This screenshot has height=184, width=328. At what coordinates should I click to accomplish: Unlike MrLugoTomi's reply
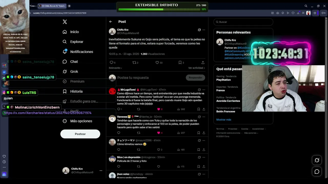pos(159,109)
